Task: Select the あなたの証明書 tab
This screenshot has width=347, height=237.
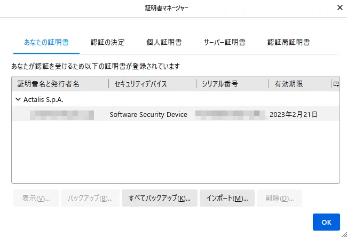Action: [x=46, y=42]
